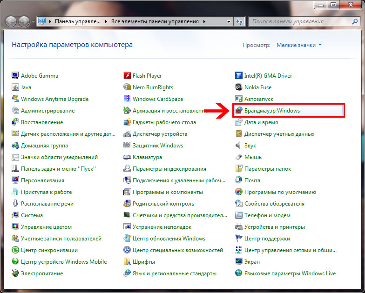Open Центр обновления Windows link
This screenshot has height=293, width=365.
[169, 239]
